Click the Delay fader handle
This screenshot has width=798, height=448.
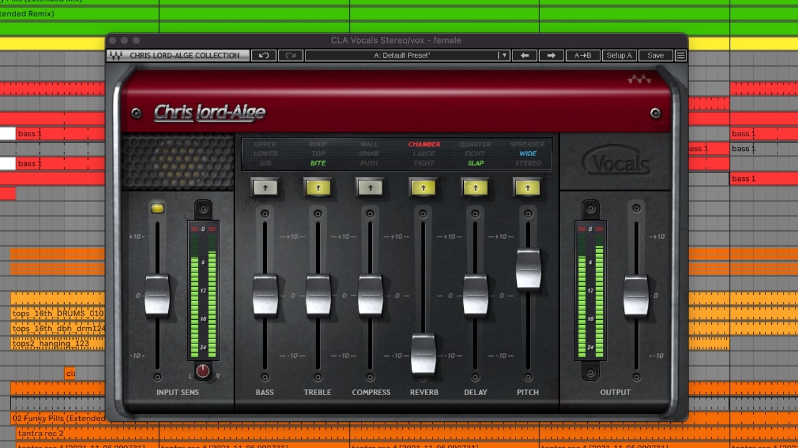click(476, 295)
